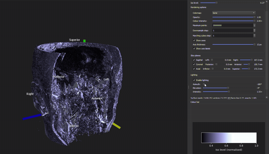The image size is (269, 154).
Task: Increase the Marching cubes step arrow
Action: pyautogui.click(x=254, y=34)
